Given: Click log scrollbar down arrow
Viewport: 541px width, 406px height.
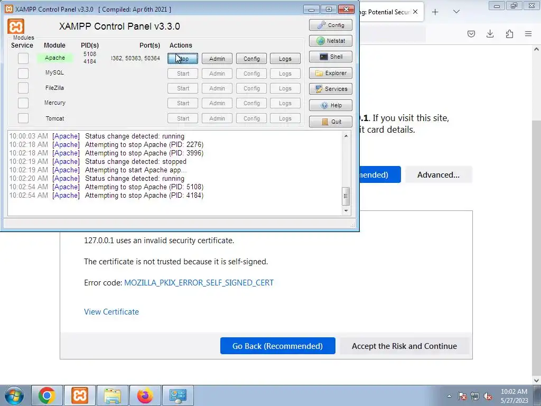Looking at the screenshot, I should click(346, 210).
